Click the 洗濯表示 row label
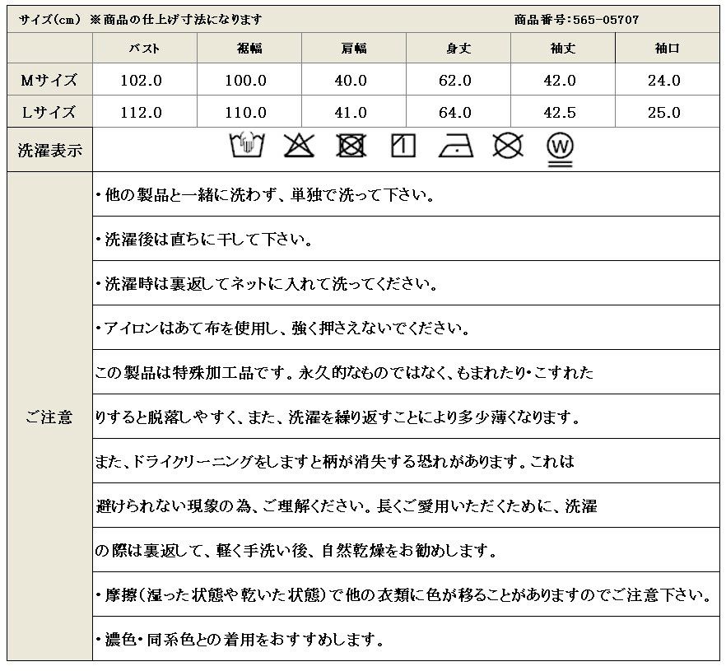Image resolution: width=726 pixels, height=671 pixels. 49,151
